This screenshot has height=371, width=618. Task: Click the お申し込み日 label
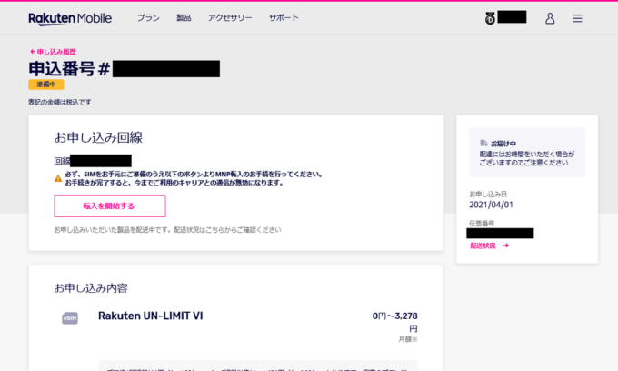click(x=488, y=194)
